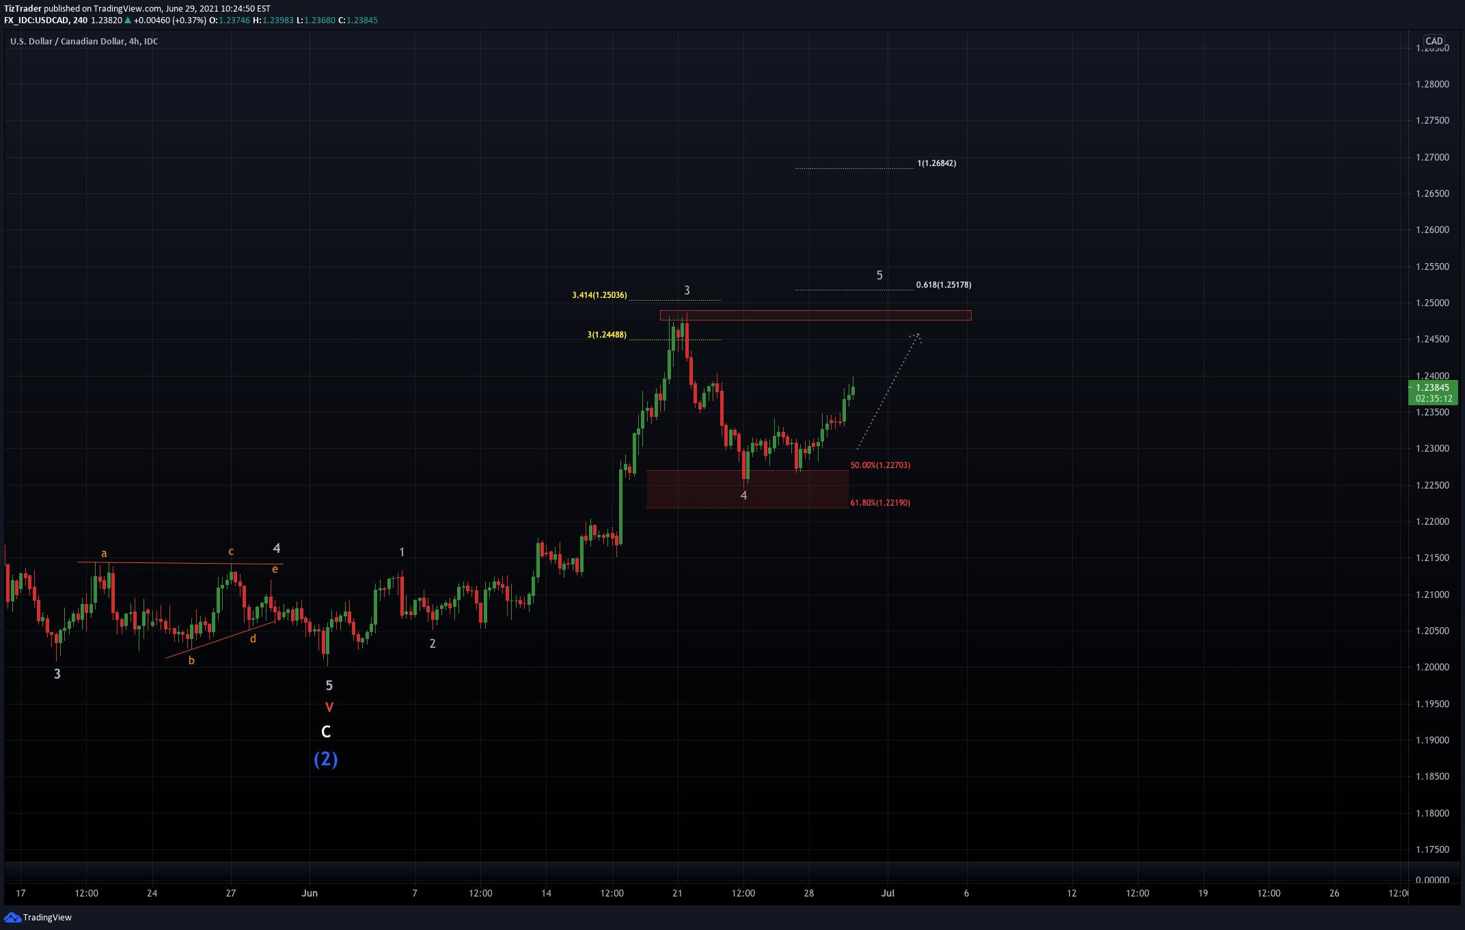Click the 1.25000 price axis label
This screenshot has height=930, width=1465.
[x=1432, y=303]
